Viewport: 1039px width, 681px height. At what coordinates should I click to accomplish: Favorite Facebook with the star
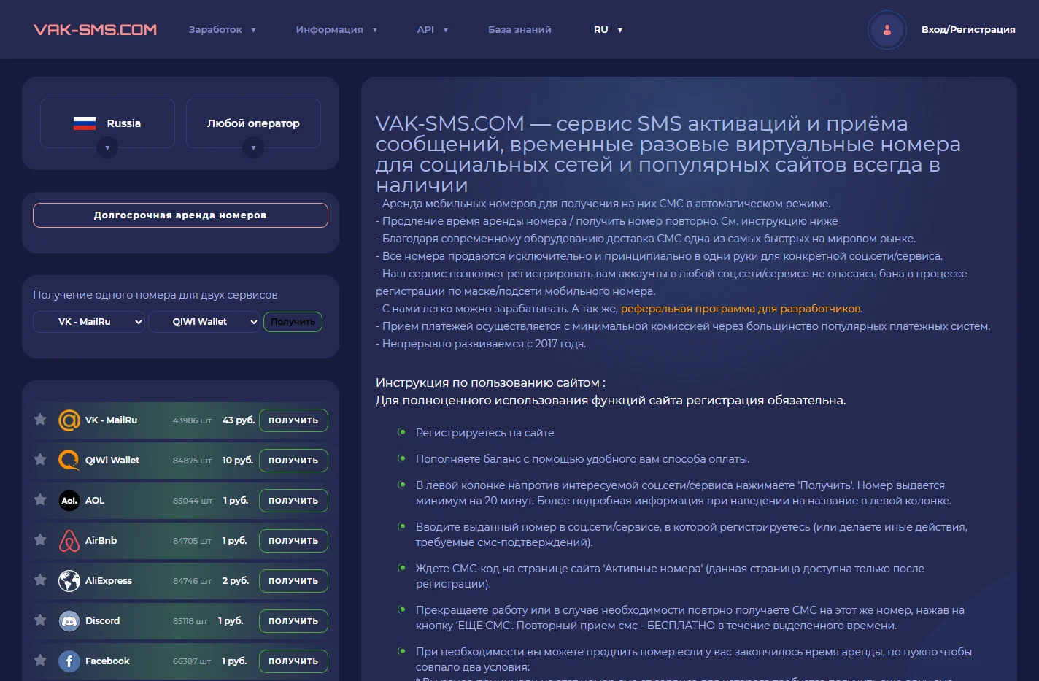coord(40,660)
